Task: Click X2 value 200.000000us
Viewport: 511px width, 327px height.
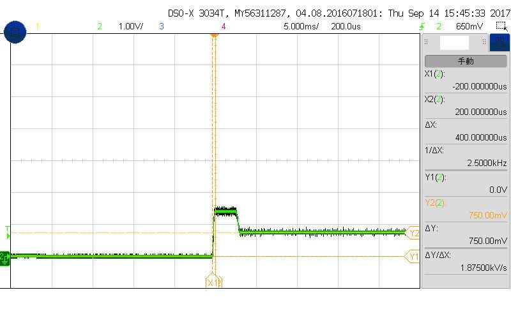Action: (x=481, y=112)
